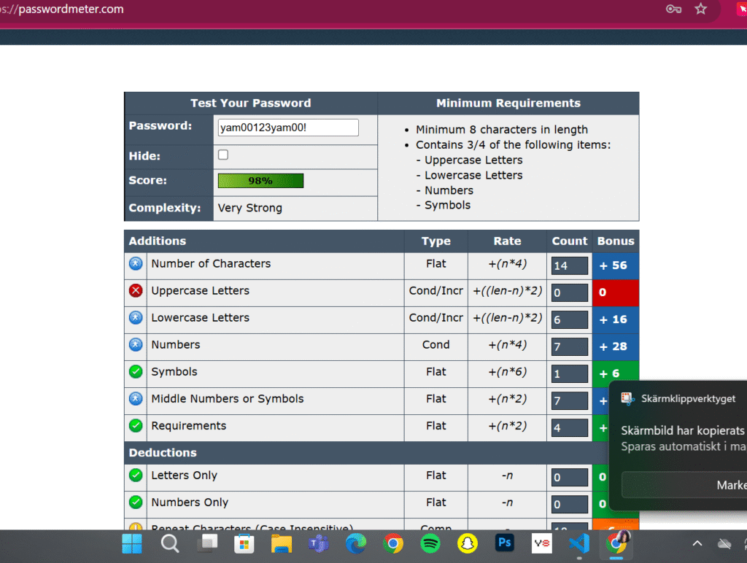747x563 pixels.
Task: Open Windows Search from the taskbar
Action: coord(169,543)
